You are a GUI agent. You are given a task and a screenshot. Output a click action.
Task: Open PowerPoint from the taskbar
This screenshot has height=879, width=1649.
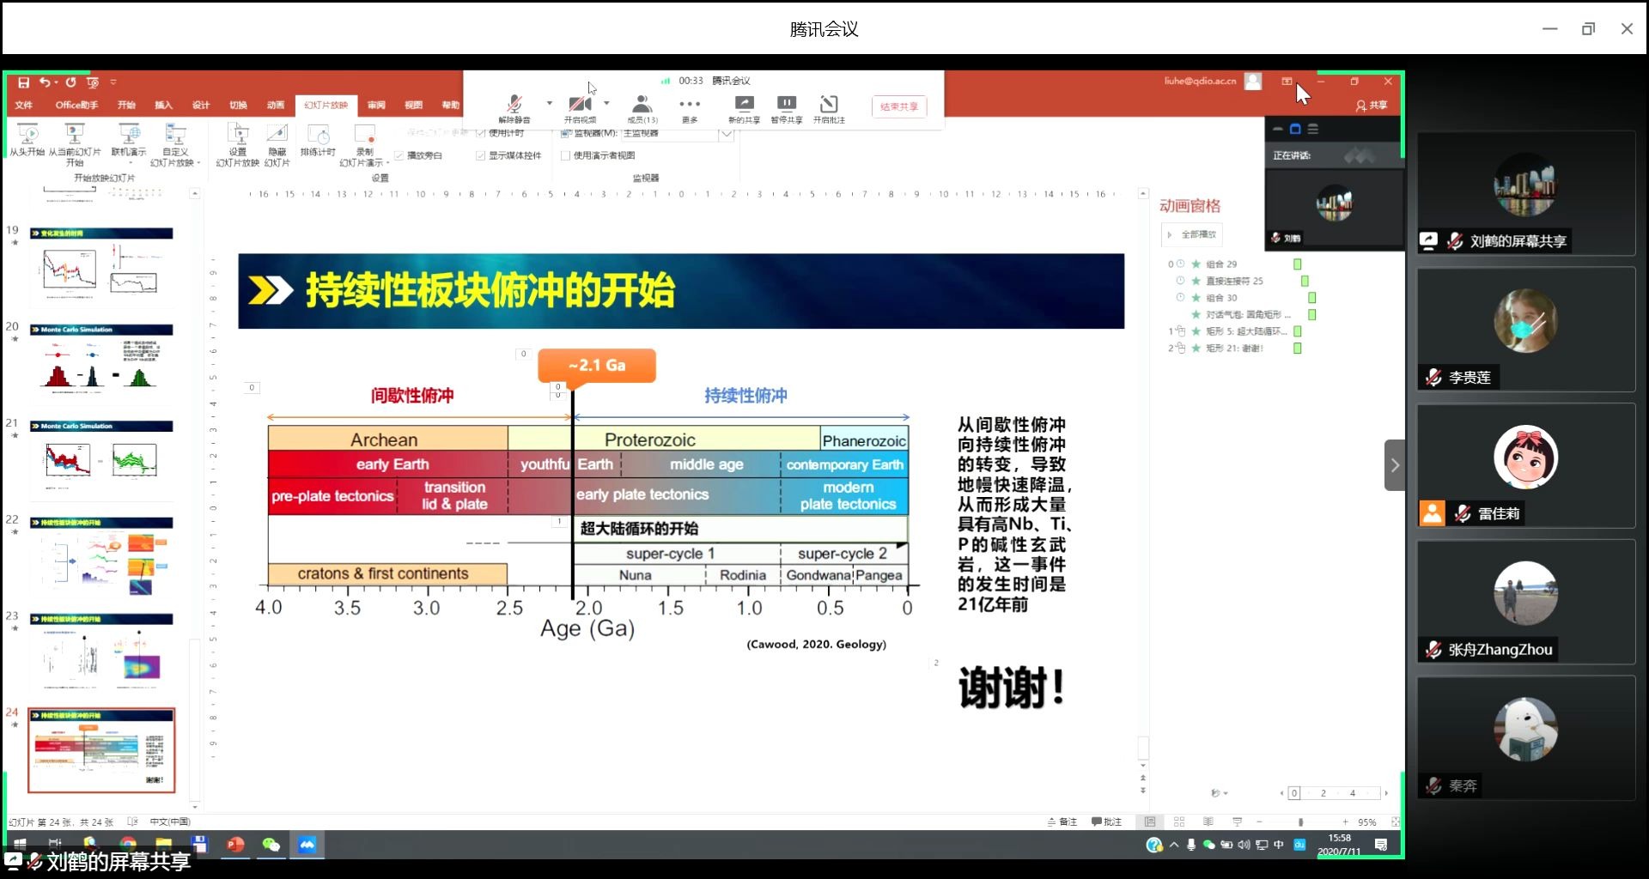(235, 845)
